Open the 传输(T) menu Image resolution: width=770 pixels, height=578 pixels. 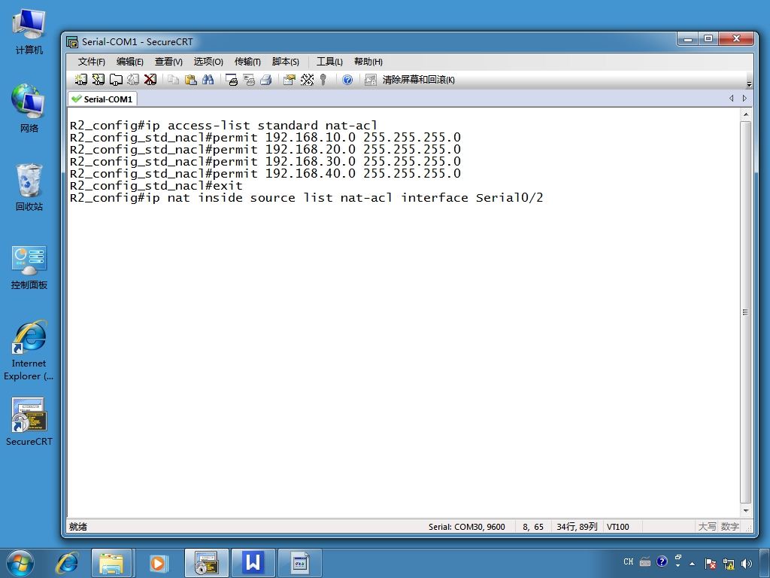(247, 62)
